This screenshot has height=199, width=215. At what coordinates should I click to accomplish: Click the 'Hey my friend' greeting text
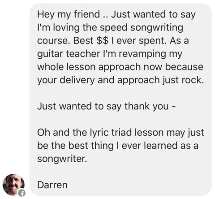(x=69, y=15)
